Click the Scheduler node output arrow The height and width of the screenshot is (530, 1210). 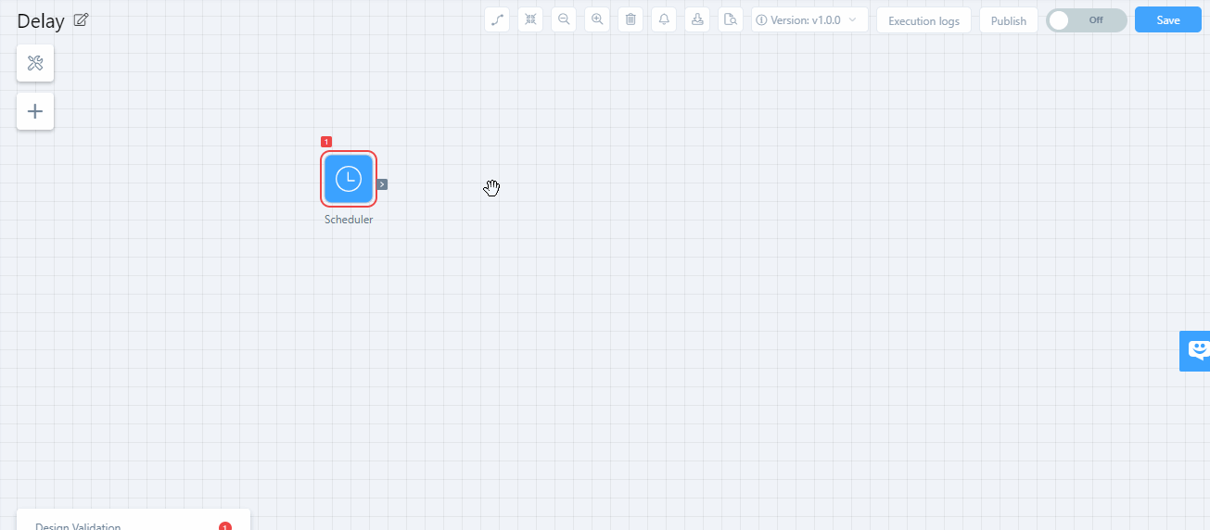382,184
